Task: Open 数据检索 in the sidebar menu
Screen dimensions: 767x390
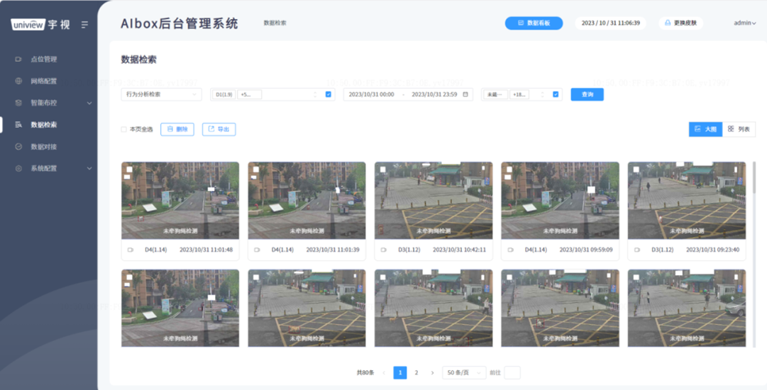Action: (44, 125)
